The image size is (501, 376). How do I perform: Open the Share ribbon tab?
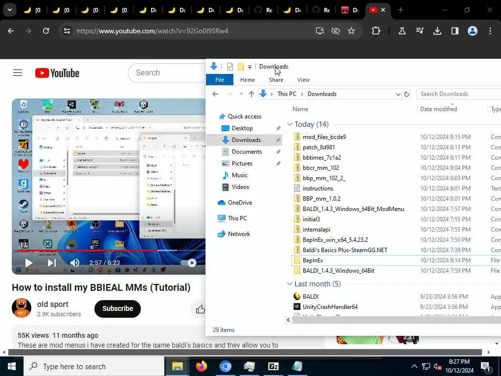[276, 80]
